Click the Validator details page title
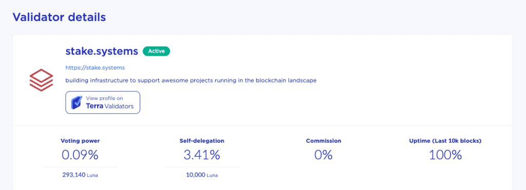This screenshot has height=190, width=526. pos(60,17)
